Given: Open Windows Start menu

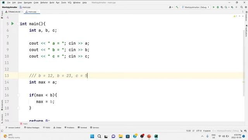Looking at the screenshot, I should click(x=92, y=136).
